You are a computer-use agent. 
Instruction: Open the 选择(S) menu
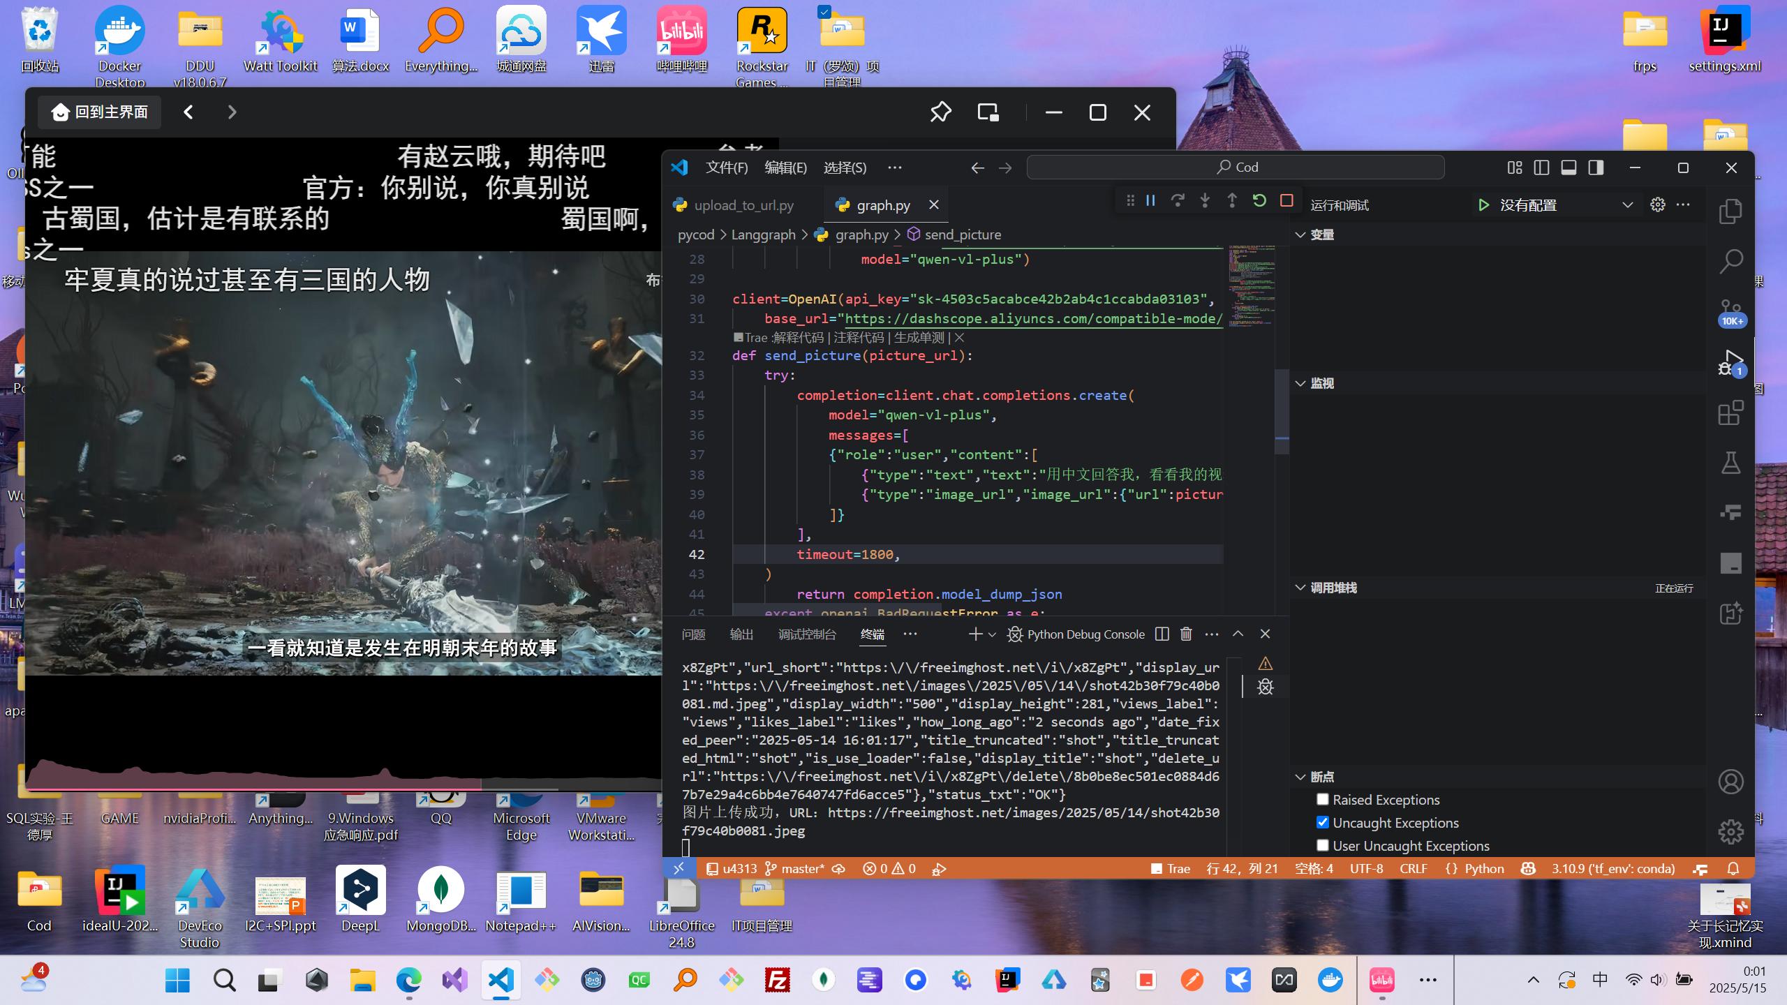click(845, 167)
